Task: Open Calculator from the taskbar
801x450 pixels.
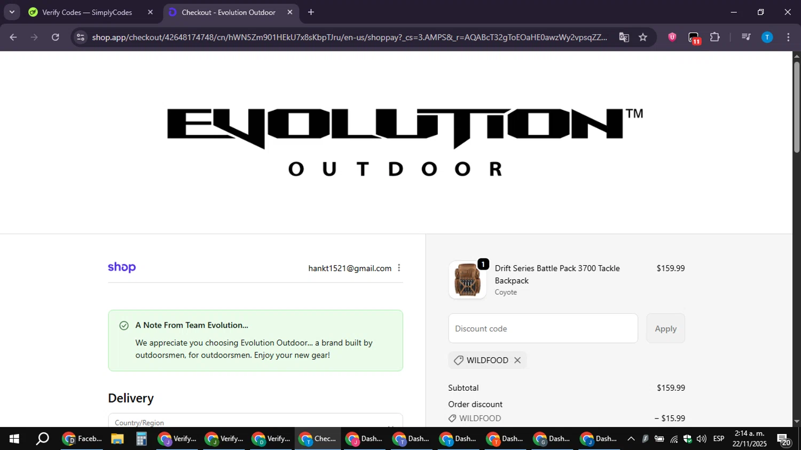Action: pyautogui.click(x=141, y=439)
